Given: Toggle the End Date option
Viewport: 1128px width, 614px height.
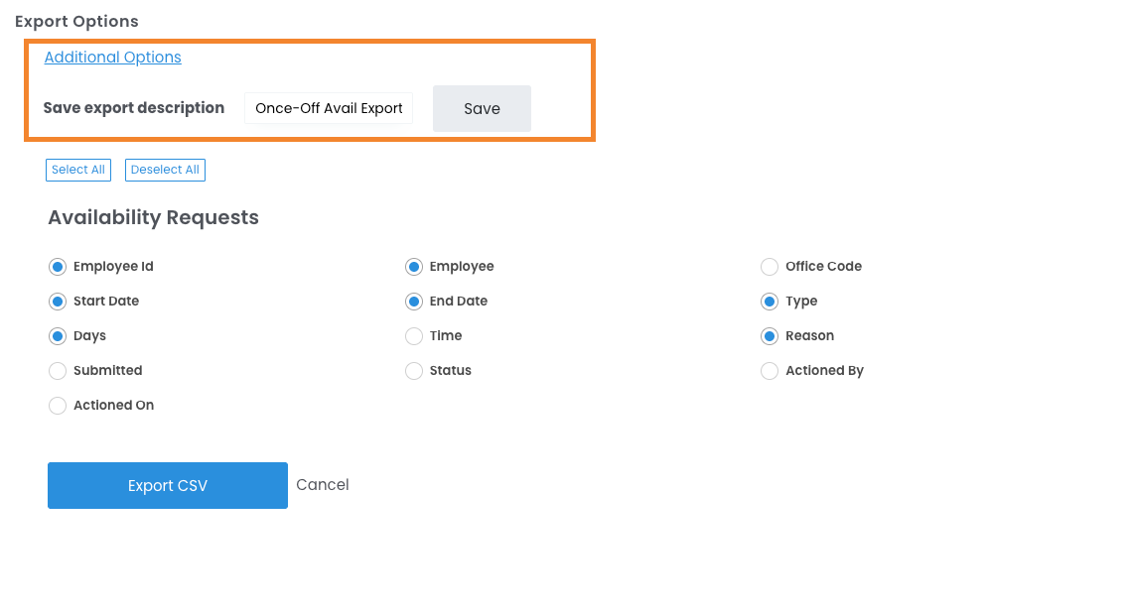Looking at the screenshot, I should click(414, 302).
